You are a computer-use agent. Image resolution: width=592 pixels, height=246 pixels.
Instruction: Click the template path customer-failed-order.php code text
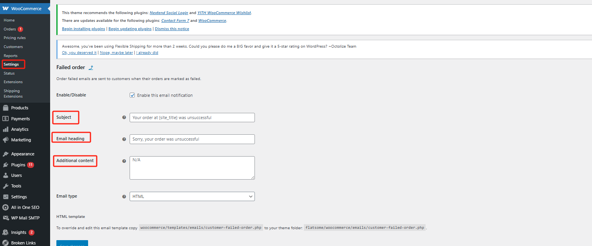[x=201, y=228]
